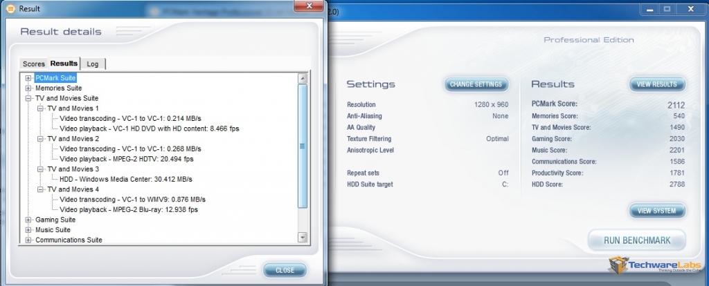The image size is (709, 286).
Task: Click the View System button
Action: point(656,211)
